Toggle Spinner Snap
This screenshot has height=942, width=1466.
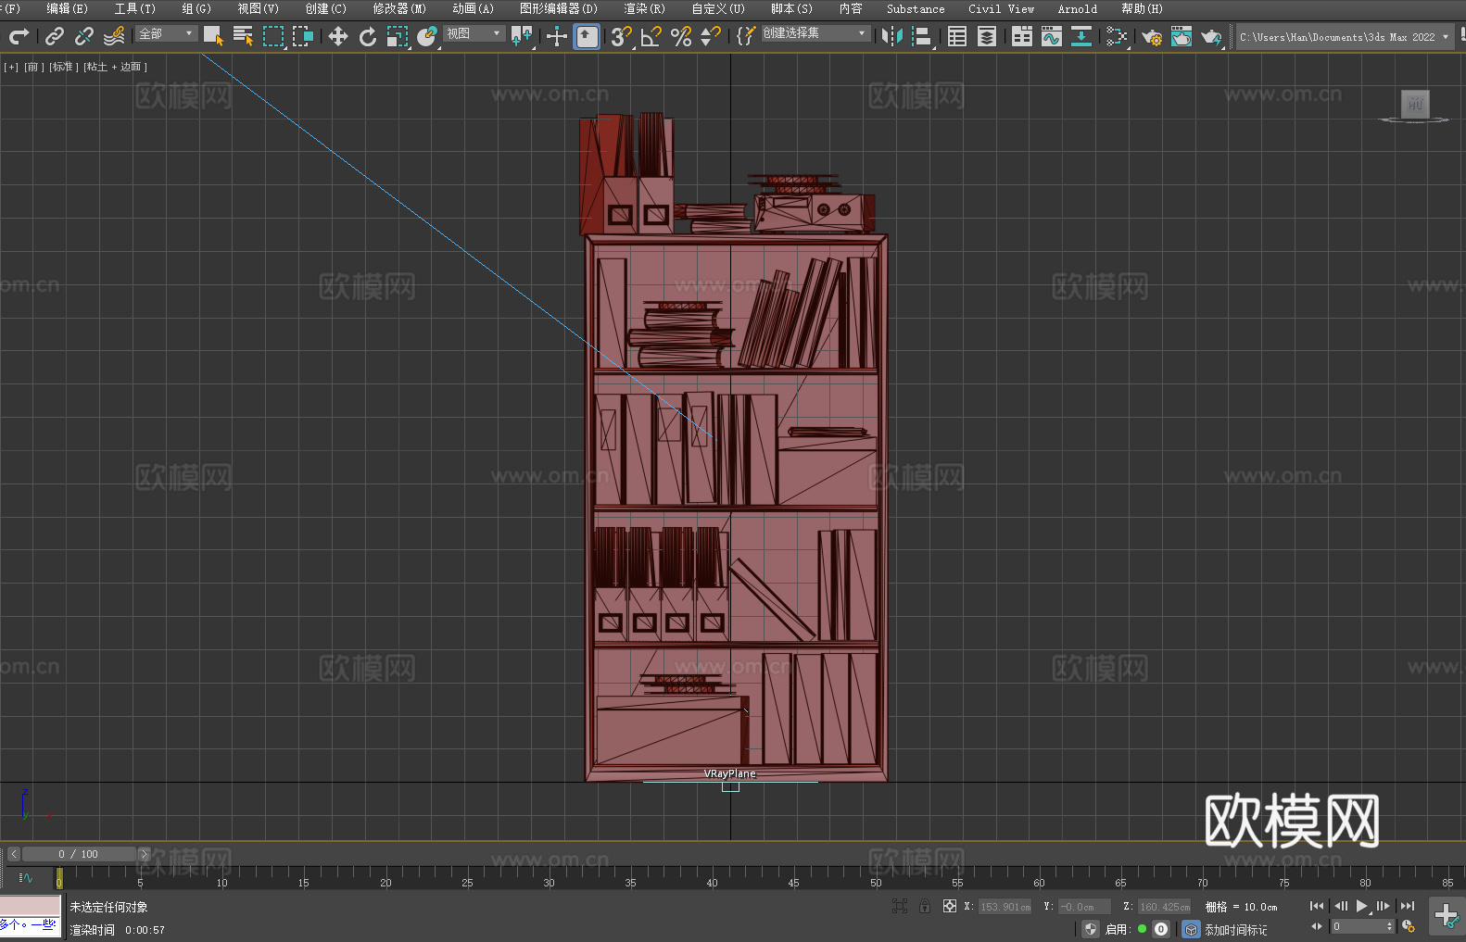click(711, 36)
